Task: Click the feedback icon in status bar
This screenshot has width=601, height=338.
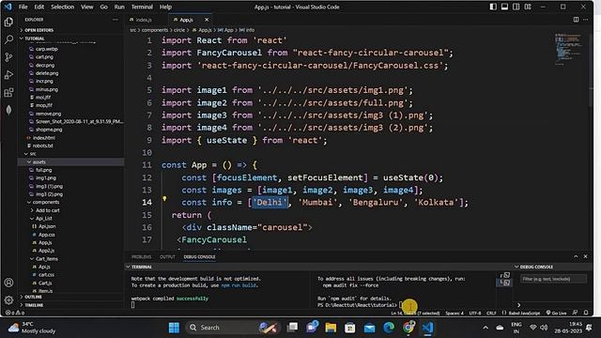Action: coord(575,313)
